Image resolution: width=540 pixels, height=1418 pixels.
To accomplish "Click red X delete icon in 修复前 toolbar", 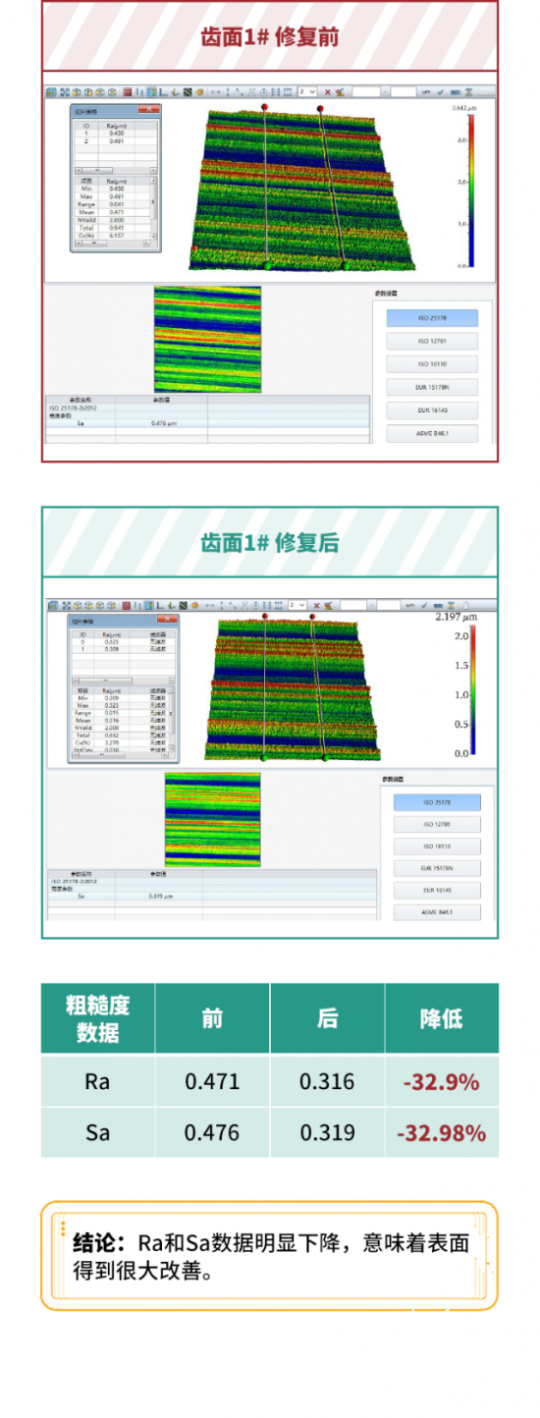I will coord(327,92).
